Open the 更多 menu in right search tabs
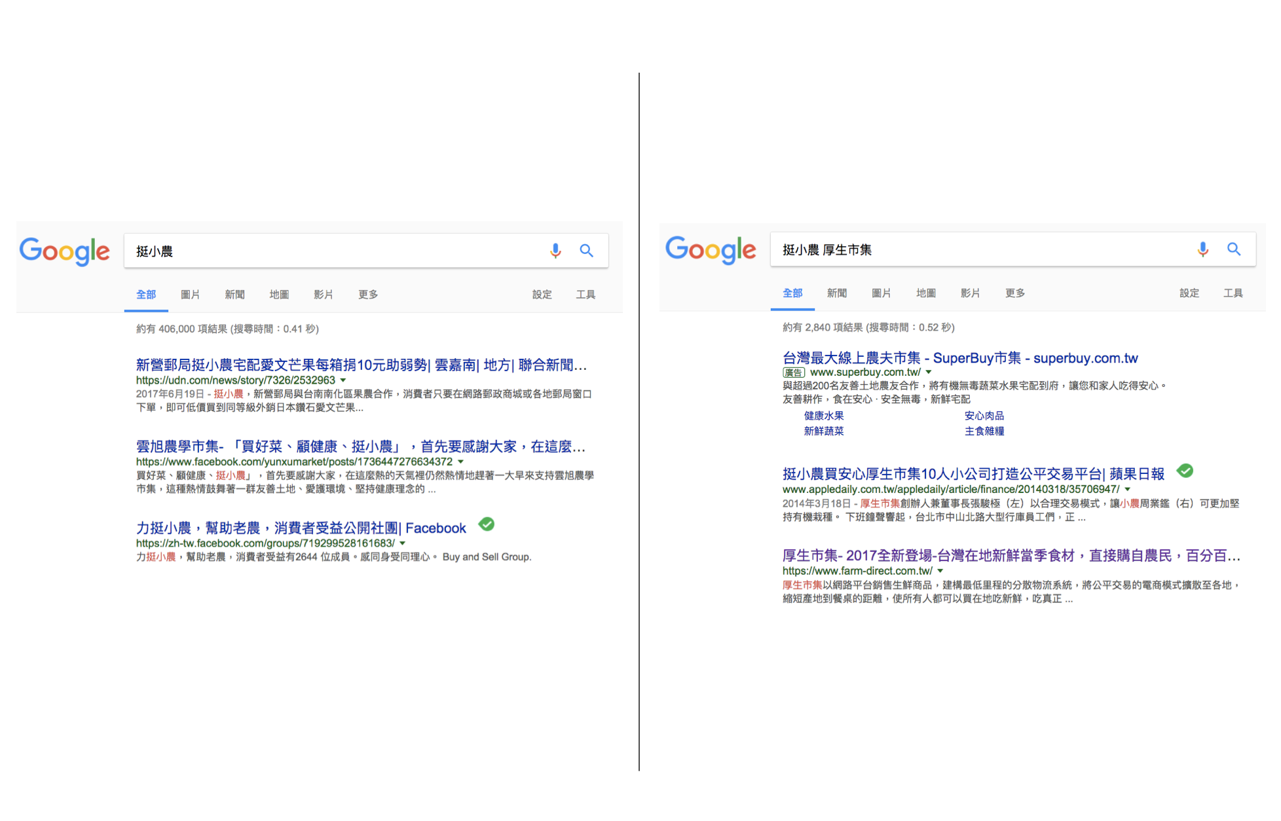Screen dimensions: 1281x821 click(1015, 293)
